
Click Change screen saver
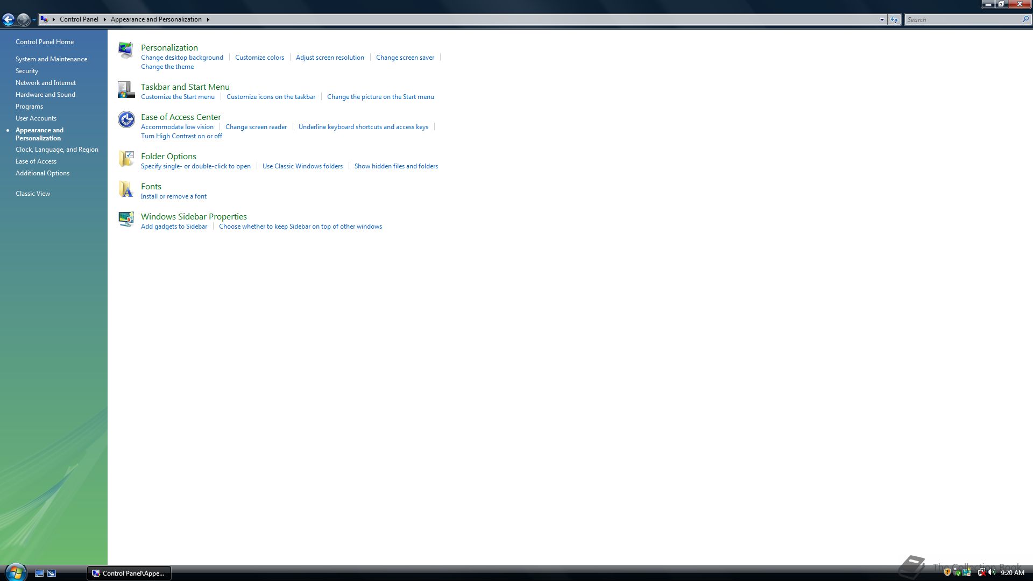click(x=405, y=58)
